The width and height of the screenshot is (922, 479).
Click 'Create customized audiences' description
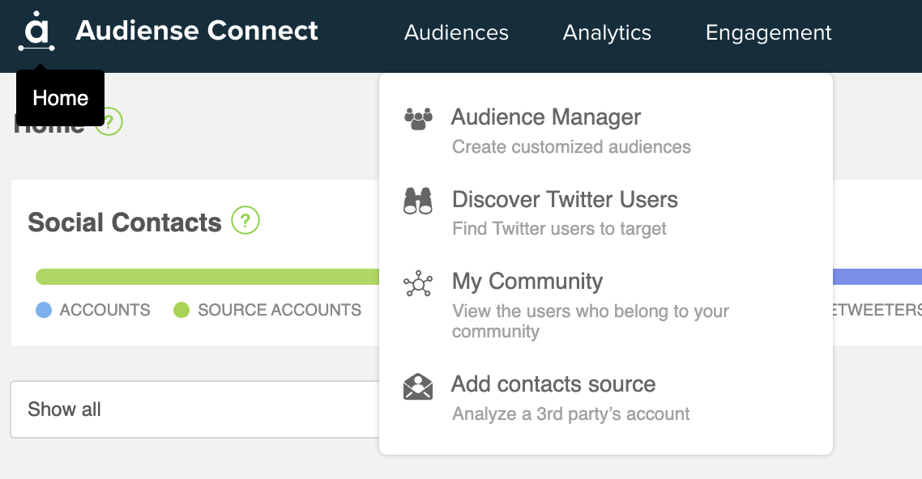pos(571,146)
